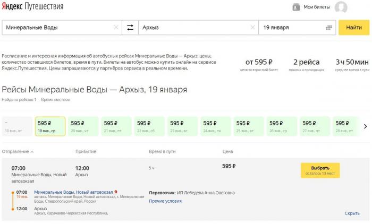Image resolution: width=372 pixels, height=224 pixels.
Task: Select the 21 янв. date tab
Action: pos(116,126)
